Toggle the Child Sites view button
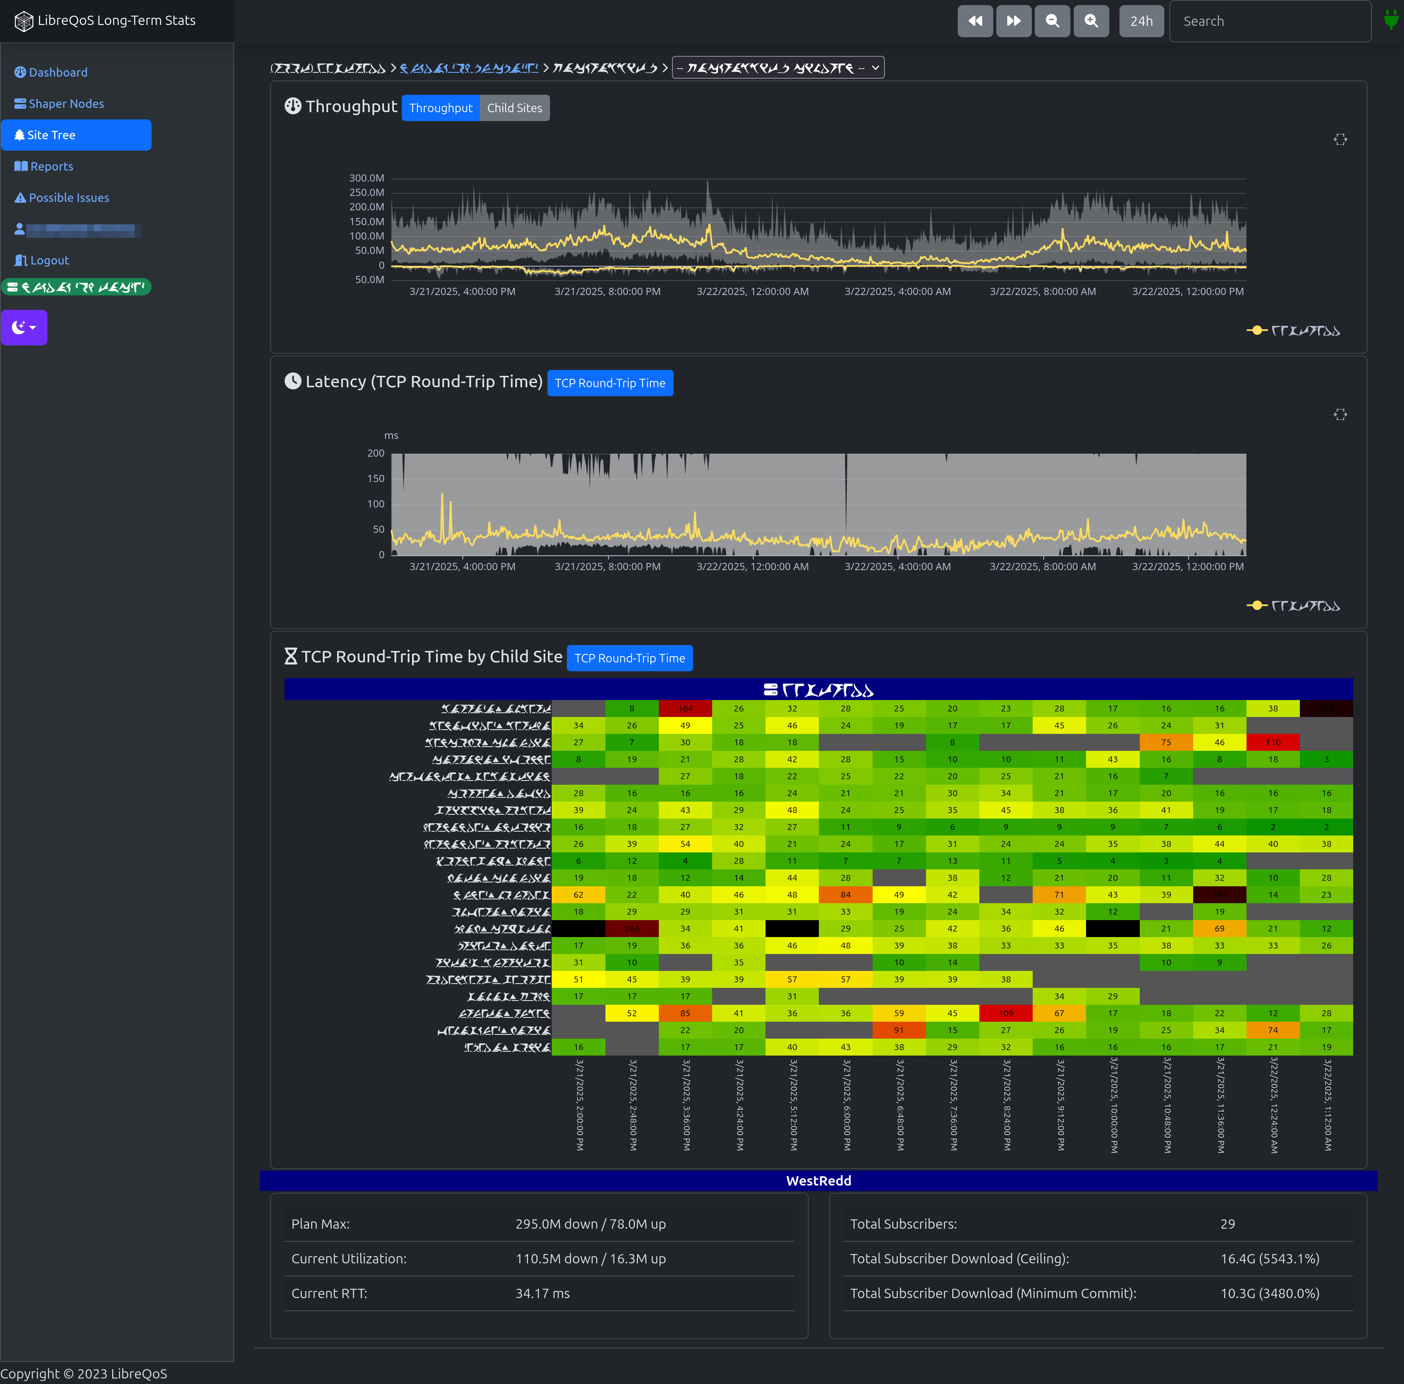This screenshot has height=1384, width=1404. (x=514, y=108)
